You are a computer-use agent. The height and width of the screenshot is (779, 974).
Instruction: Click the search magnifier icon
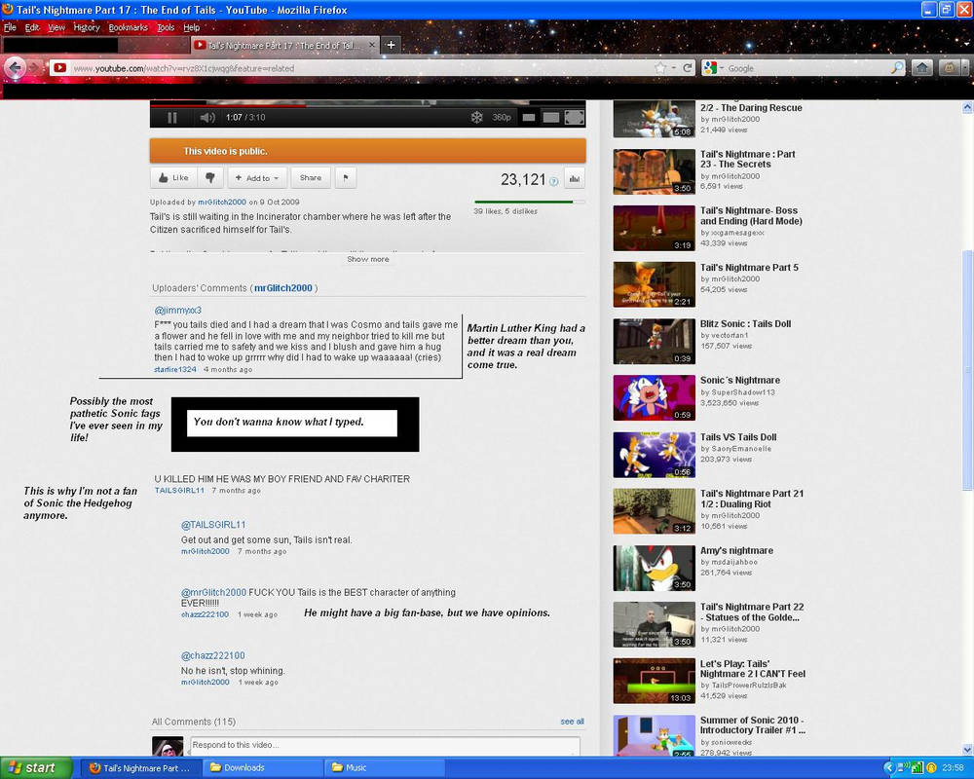coord(897,68)
